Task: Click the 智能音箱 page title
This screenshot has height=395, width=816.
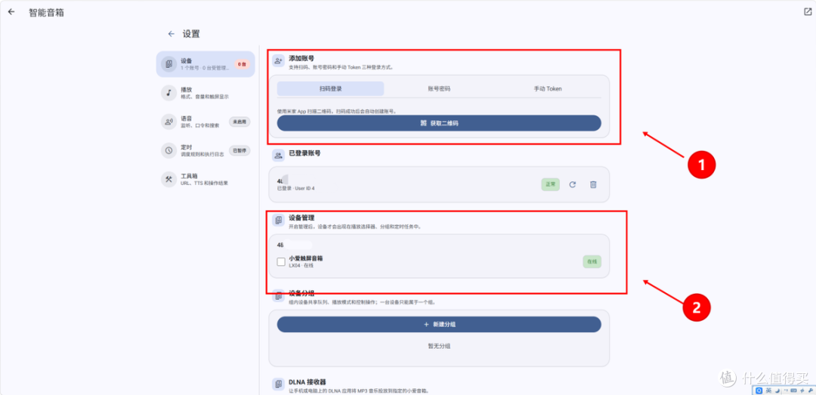Action: (x=46, y=12)
